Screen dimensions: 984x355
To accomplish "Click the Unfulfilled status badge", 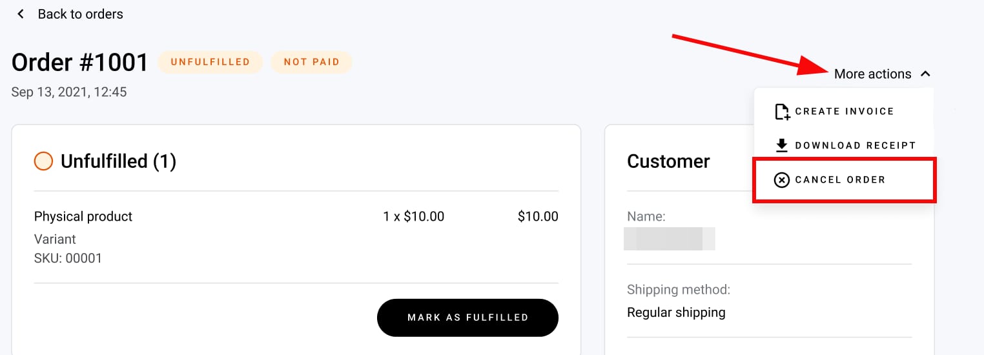I will [210, 62].
